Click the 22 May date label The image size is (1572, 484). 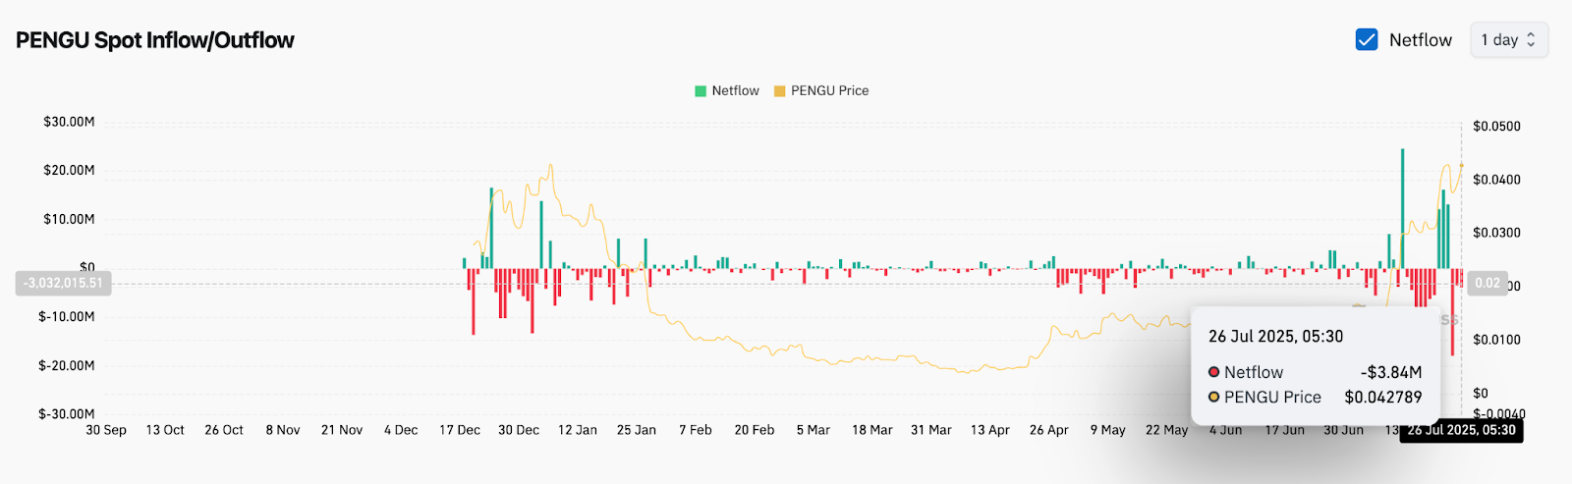coord(1167,430)
